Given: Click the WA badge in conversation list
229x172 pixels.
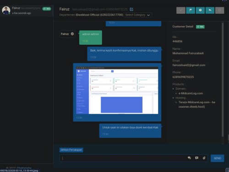Looking at the screenshot, I should (x=47, y=9).
